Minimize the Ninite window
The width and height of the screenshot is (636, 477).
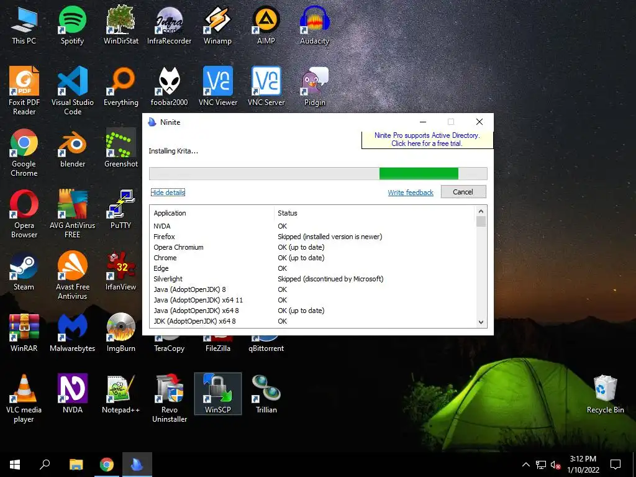point(422,122)
